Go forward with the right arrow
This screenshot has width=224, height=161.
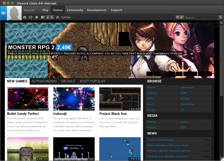(52, 17)
